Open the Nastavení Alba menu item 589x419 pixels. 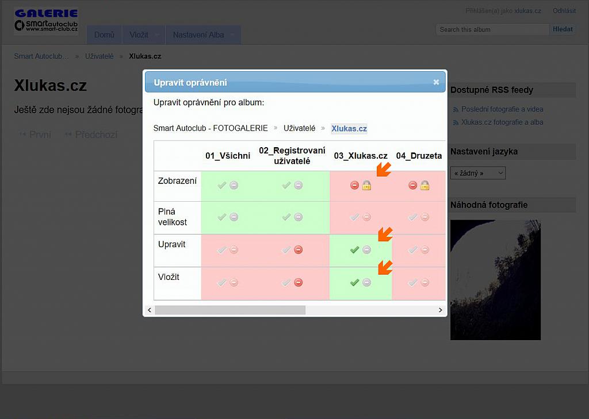(x=198, y=35)
